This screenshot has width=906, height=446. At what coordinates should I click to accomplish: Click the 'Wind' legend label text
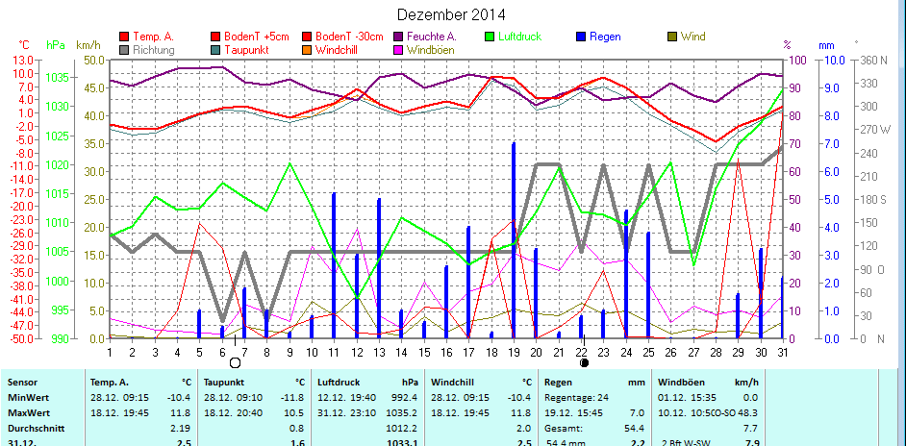[x=692, y=37]
